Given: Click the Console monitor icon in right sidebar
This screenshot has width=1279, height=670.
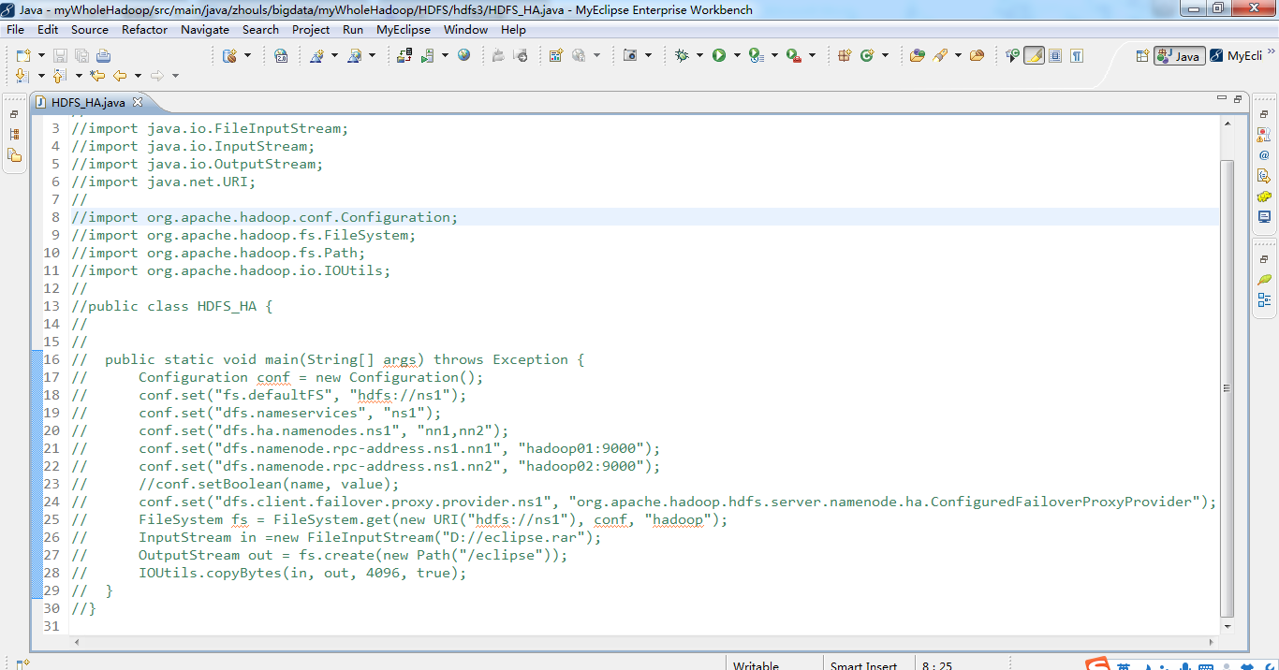Looking at the screenshot, I should coord(1264,217).
